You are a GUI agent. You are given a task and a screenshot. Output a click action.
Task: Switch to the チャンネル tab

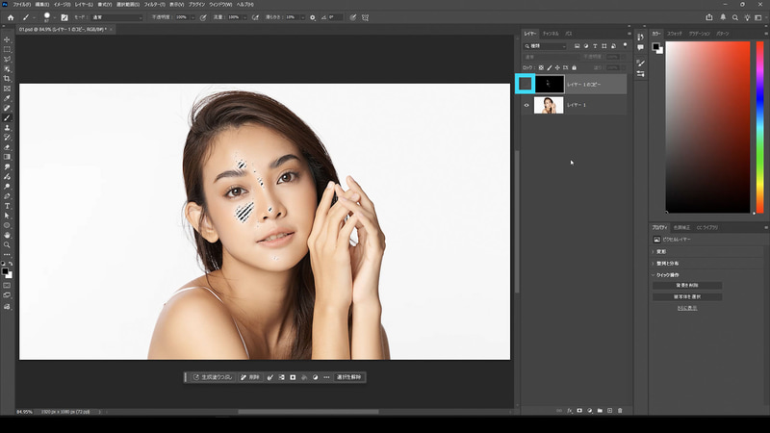(550, 33)
